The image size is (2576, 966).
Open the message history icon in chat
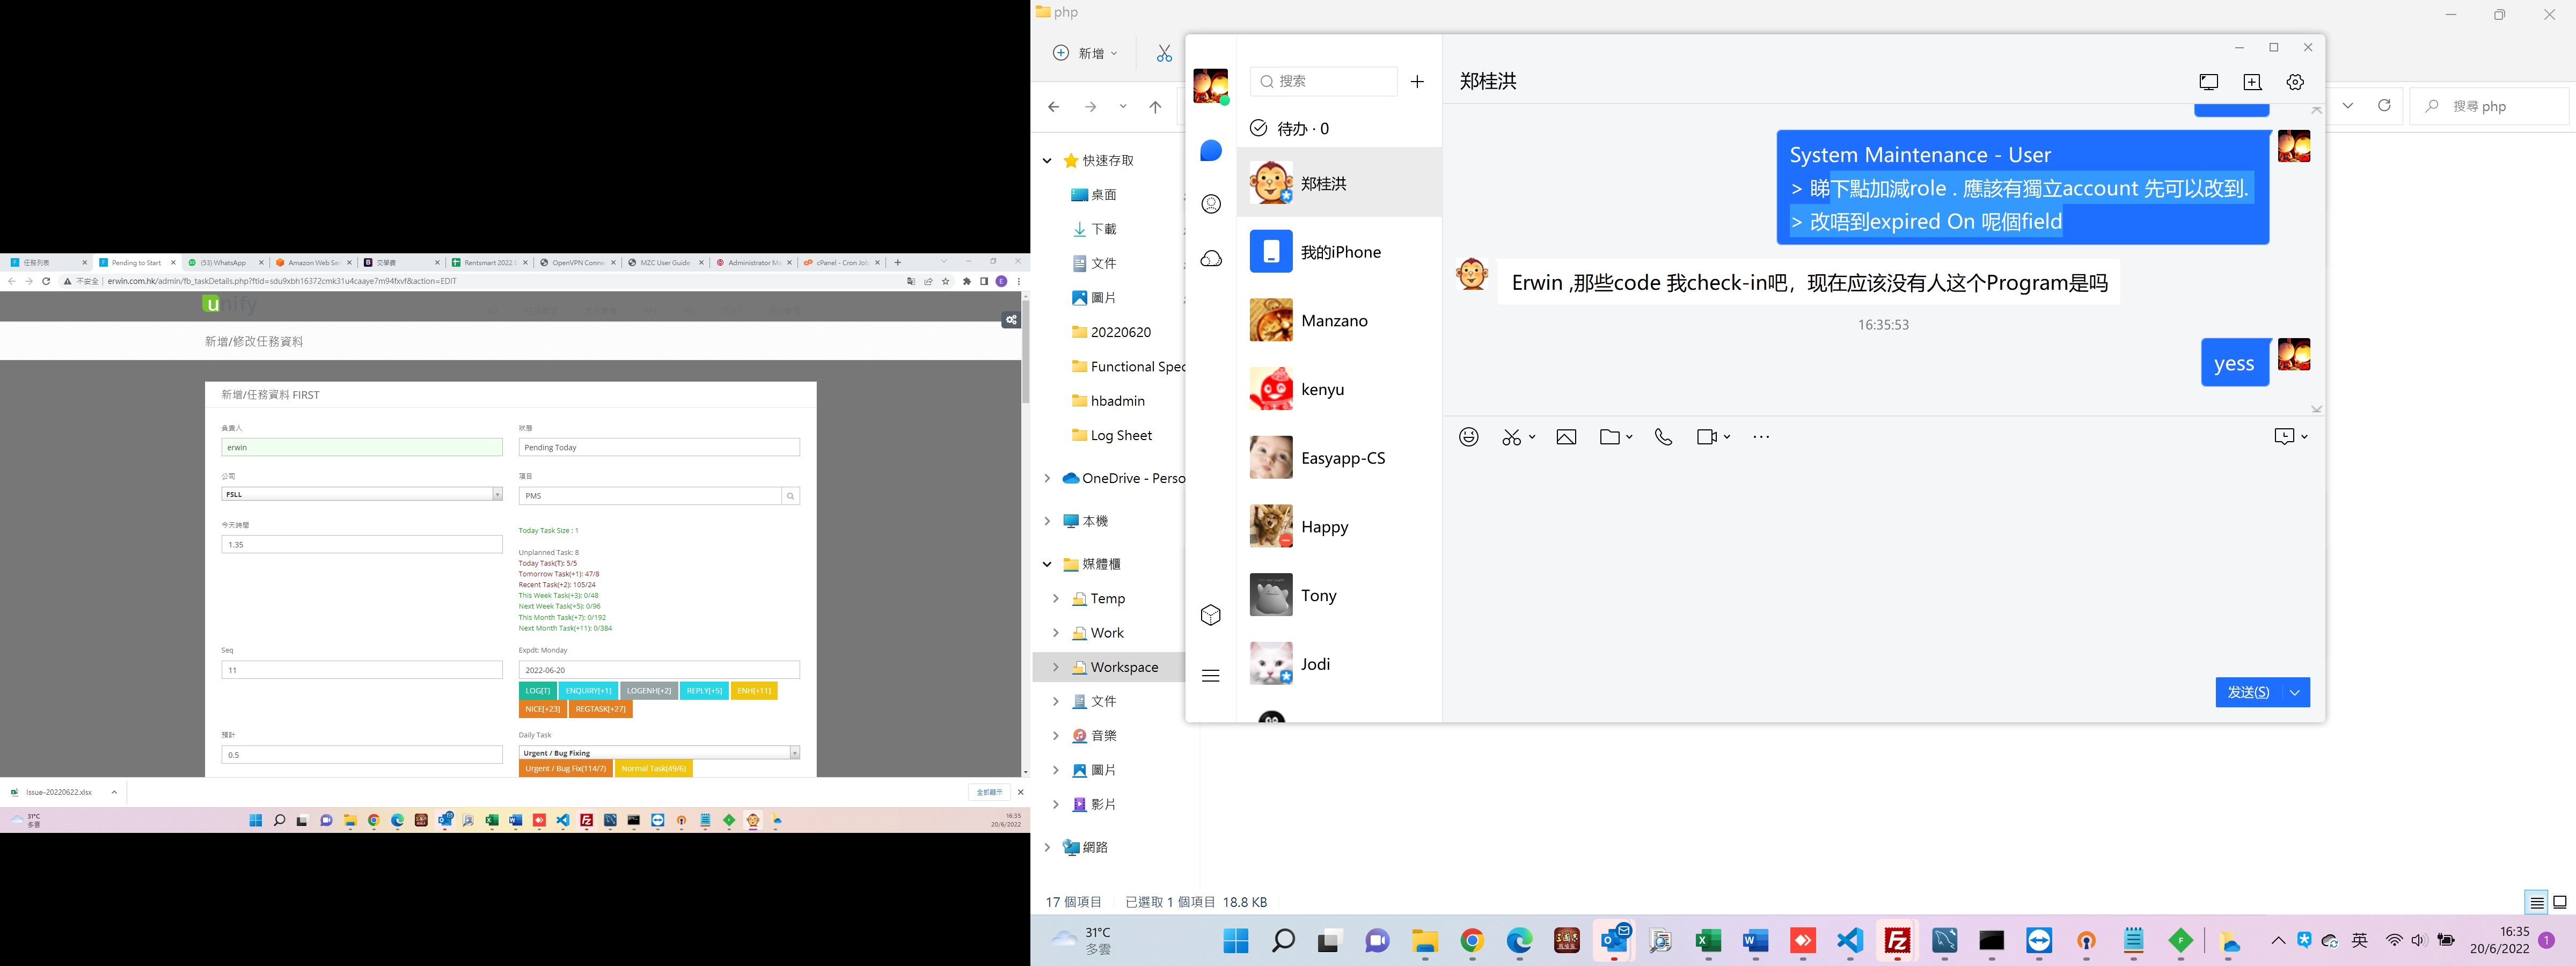2284,436
